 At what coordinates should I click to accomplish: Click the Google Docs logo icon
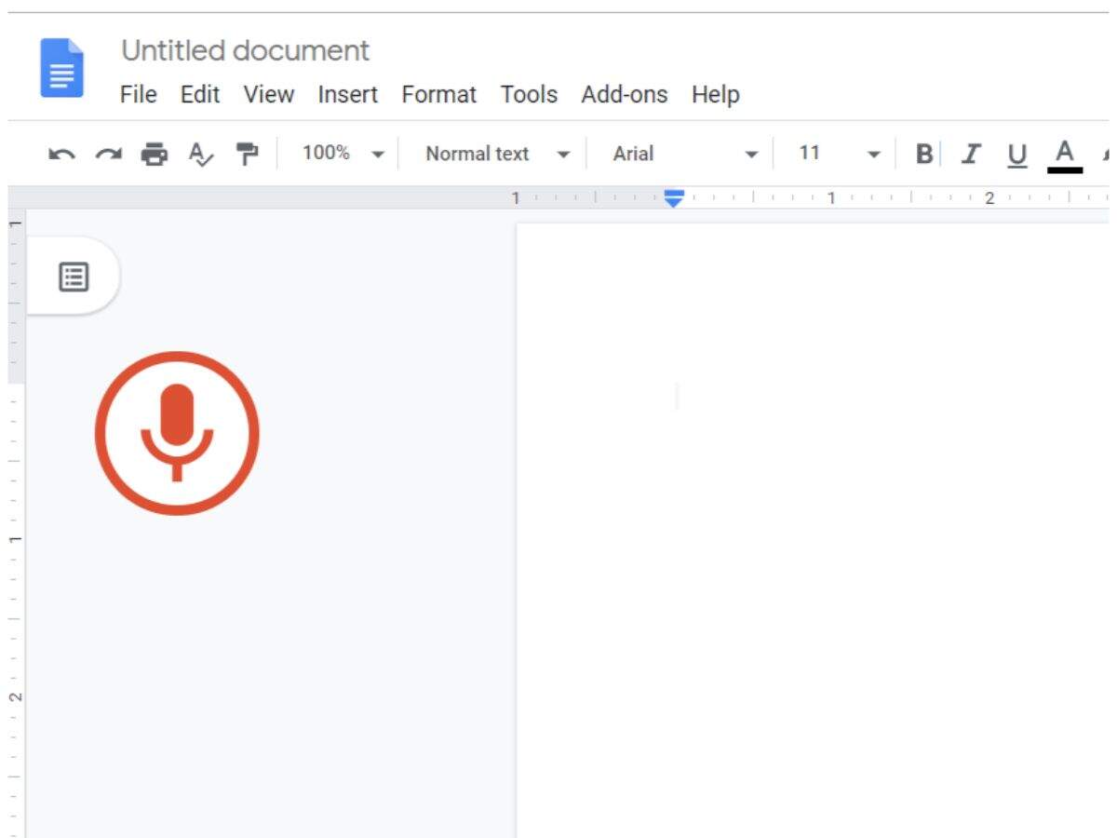point(61,66)
